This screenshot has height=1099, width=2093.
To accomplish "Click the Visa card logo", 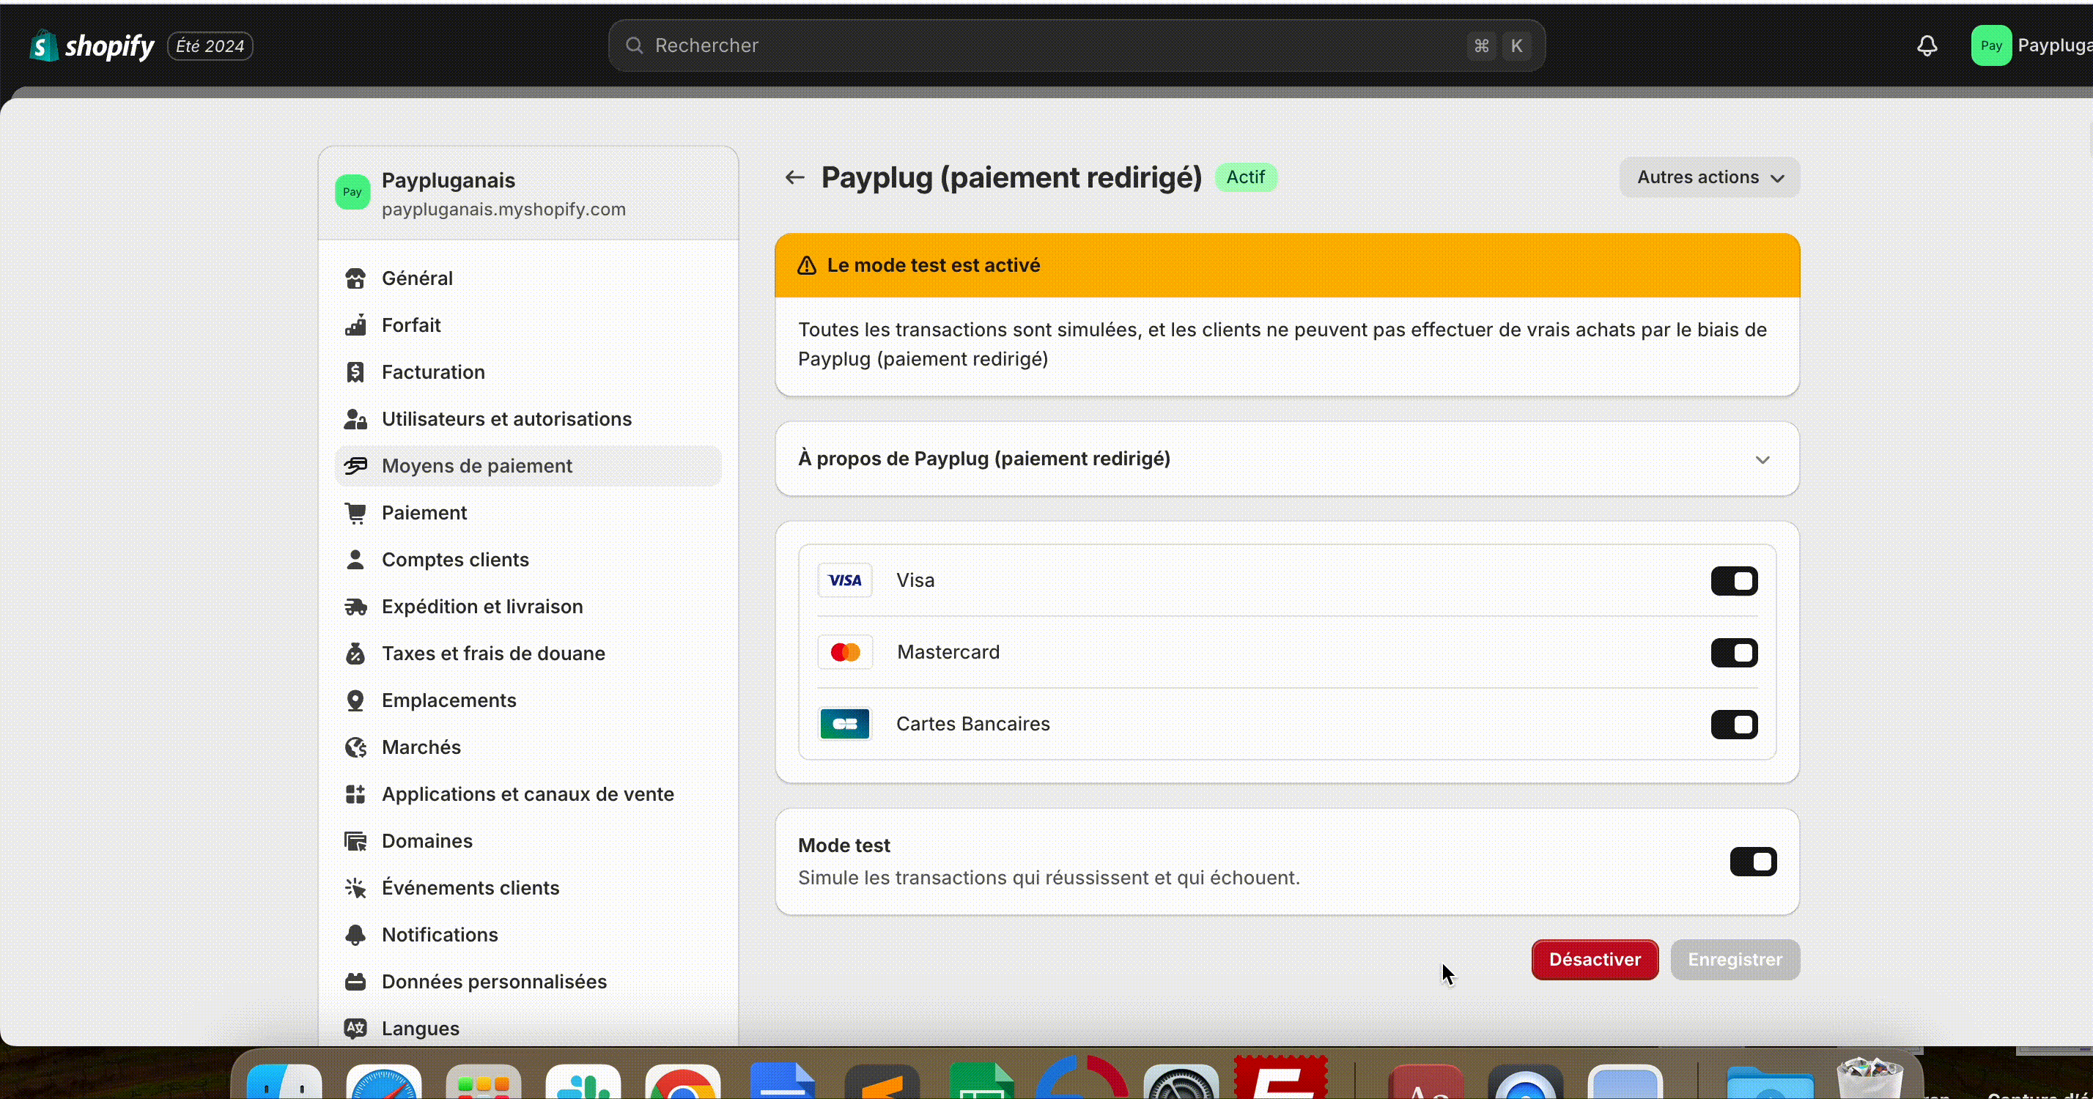I will pos(845,580).
